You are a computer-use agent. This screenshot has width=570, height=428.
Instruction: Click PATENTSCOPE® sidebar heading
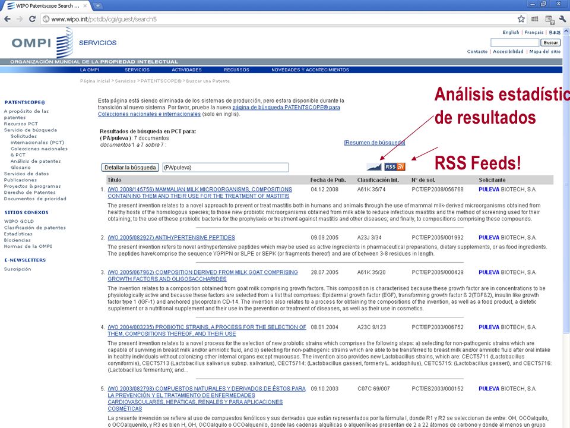coord(25,103)
